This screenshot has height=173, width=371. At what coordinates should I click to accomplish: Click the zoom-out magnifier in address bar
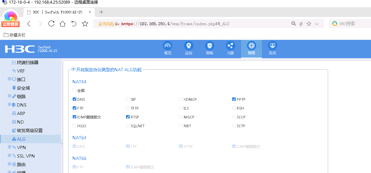click(294, 24)
